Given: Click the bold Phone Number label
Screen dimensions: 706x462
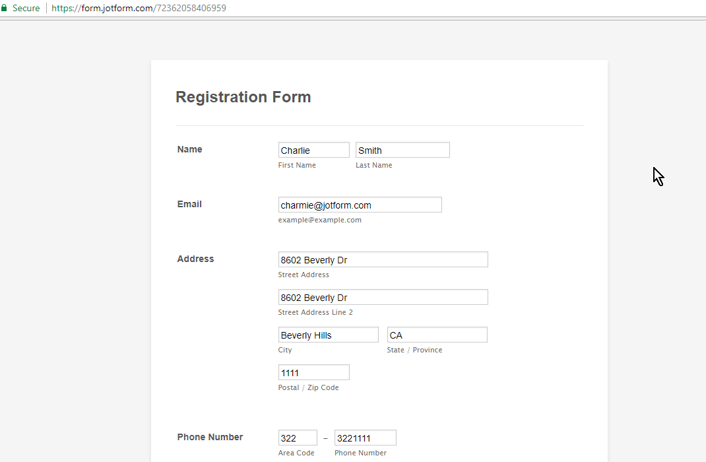Looking at the screenshot, I should [x=210, y=437].
